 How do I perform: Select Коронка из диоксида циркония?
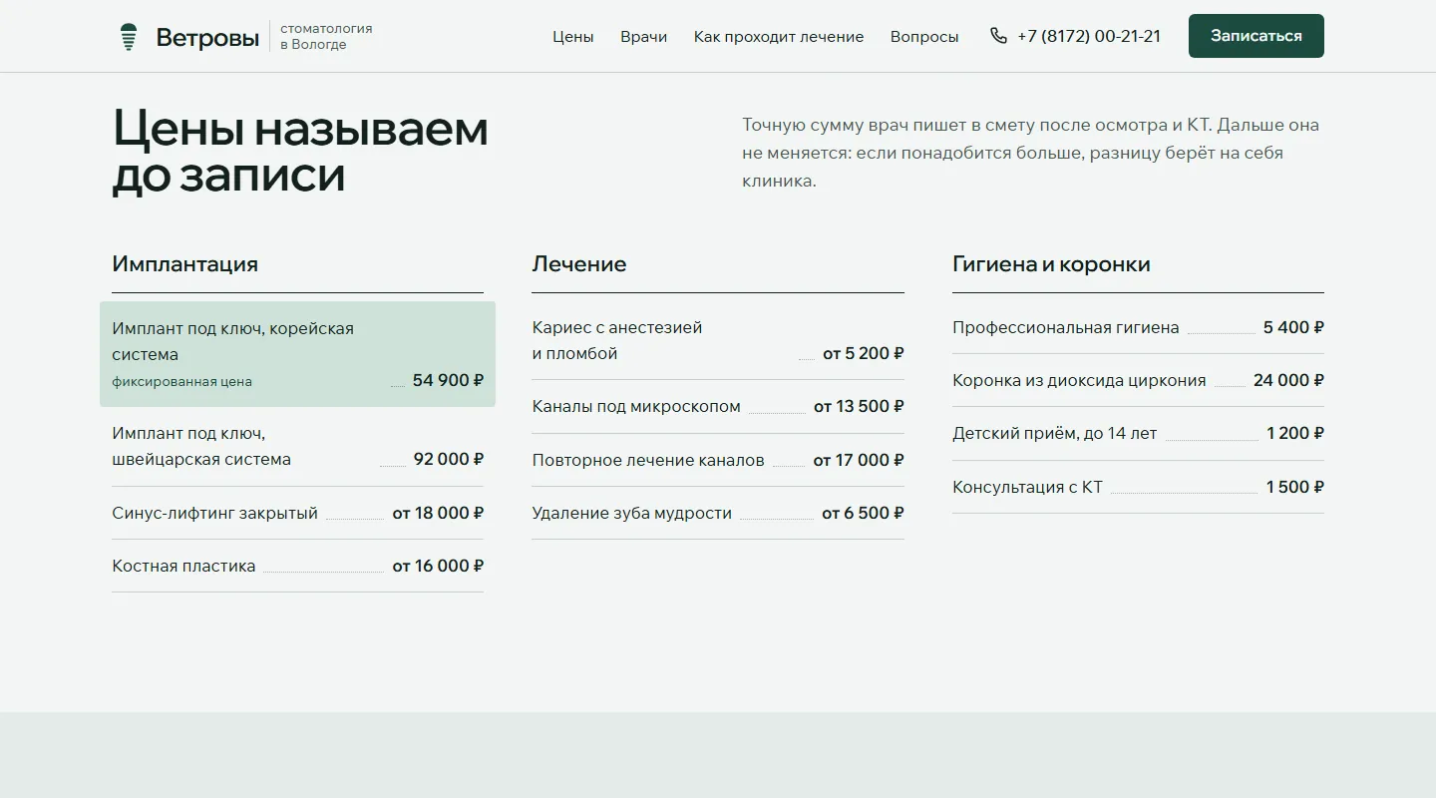click(1138, 380)
